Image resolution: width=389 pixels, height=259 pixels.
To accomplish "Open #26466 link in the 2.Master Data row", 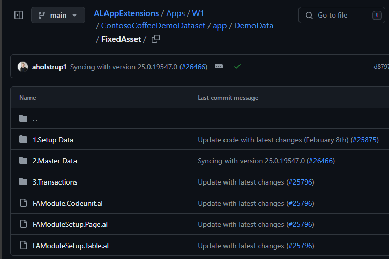I will 321,161.
